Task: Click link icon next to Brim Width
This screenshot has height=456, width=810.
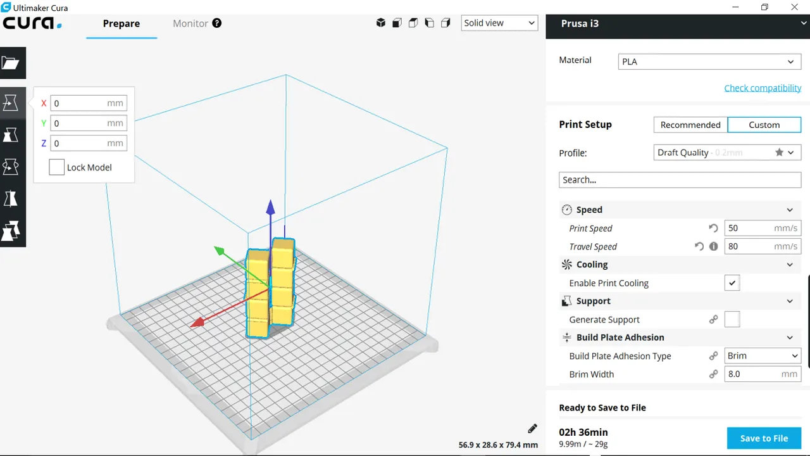Action: pos(713,374)
